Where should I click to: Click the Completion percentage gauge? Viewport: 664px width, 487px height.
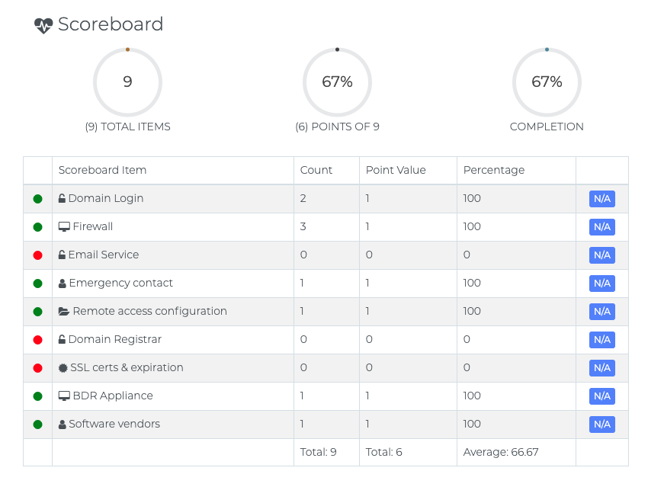click(547, 82)
